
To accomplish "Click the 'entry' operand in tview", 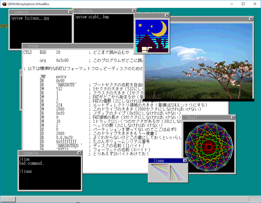I will pos(61,77).
